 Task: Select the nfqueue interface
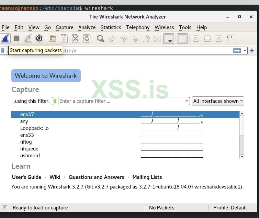tap(125, 149)
